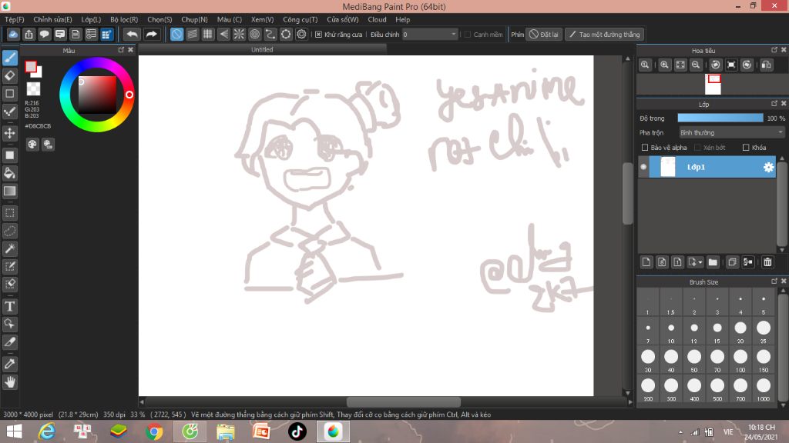This screenshot has height=443, width=789.
Task: Select the Eyedropper tool
Action: [9, 364]
